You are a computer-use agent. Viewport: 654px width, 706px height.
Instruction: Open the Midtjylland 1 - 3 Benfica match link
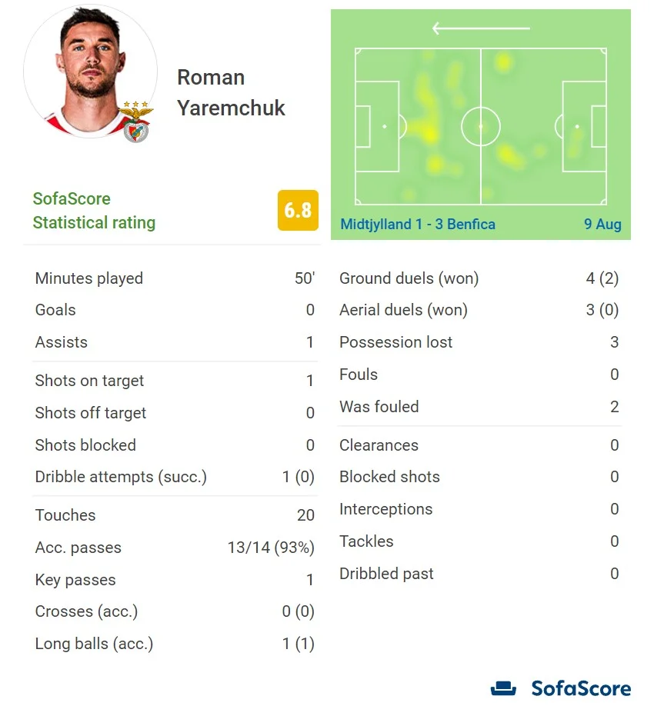click(x=418, y=225)
